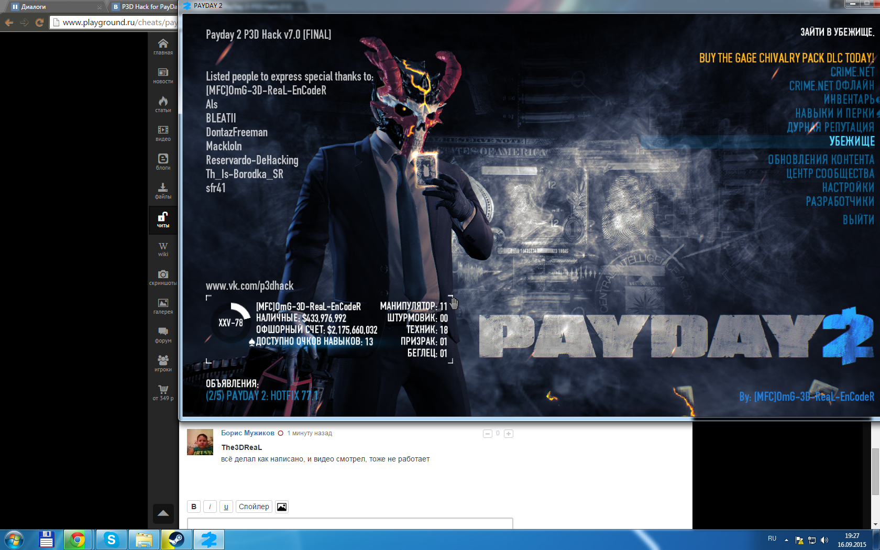The height and width of the screenshot is (550, 880).
Task: Toggle italic formatting in comment editor
Action: coord(210,507)
